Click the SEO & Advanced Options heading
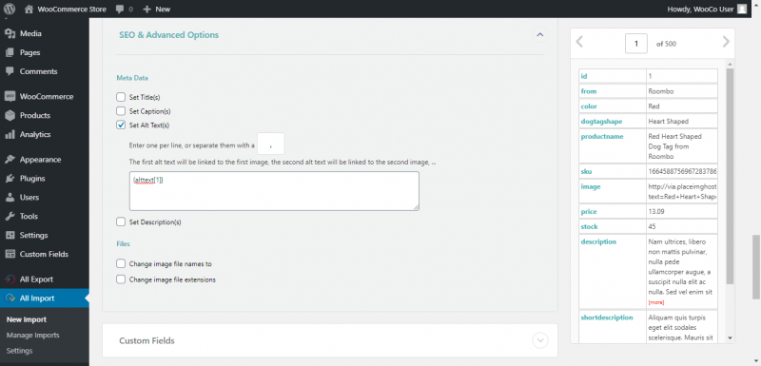Viewport: 761px width, 366px height. [169, 35]
